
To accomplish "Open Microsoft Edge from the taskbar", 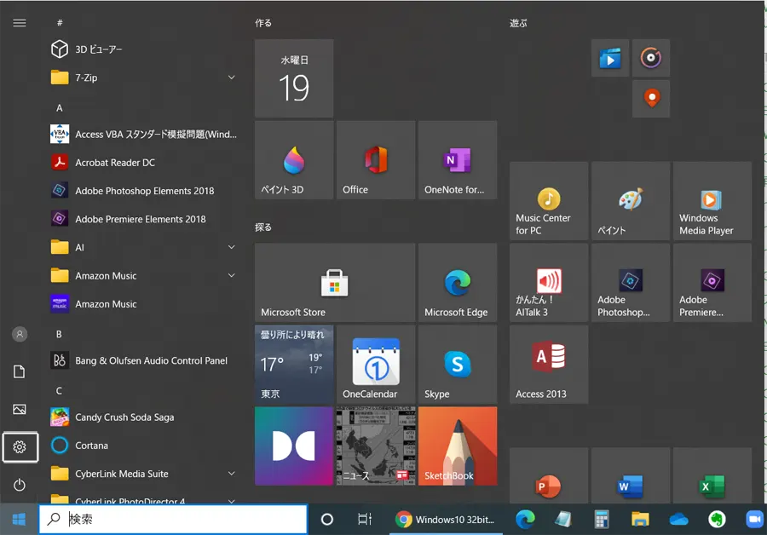I will coord(525,520).
